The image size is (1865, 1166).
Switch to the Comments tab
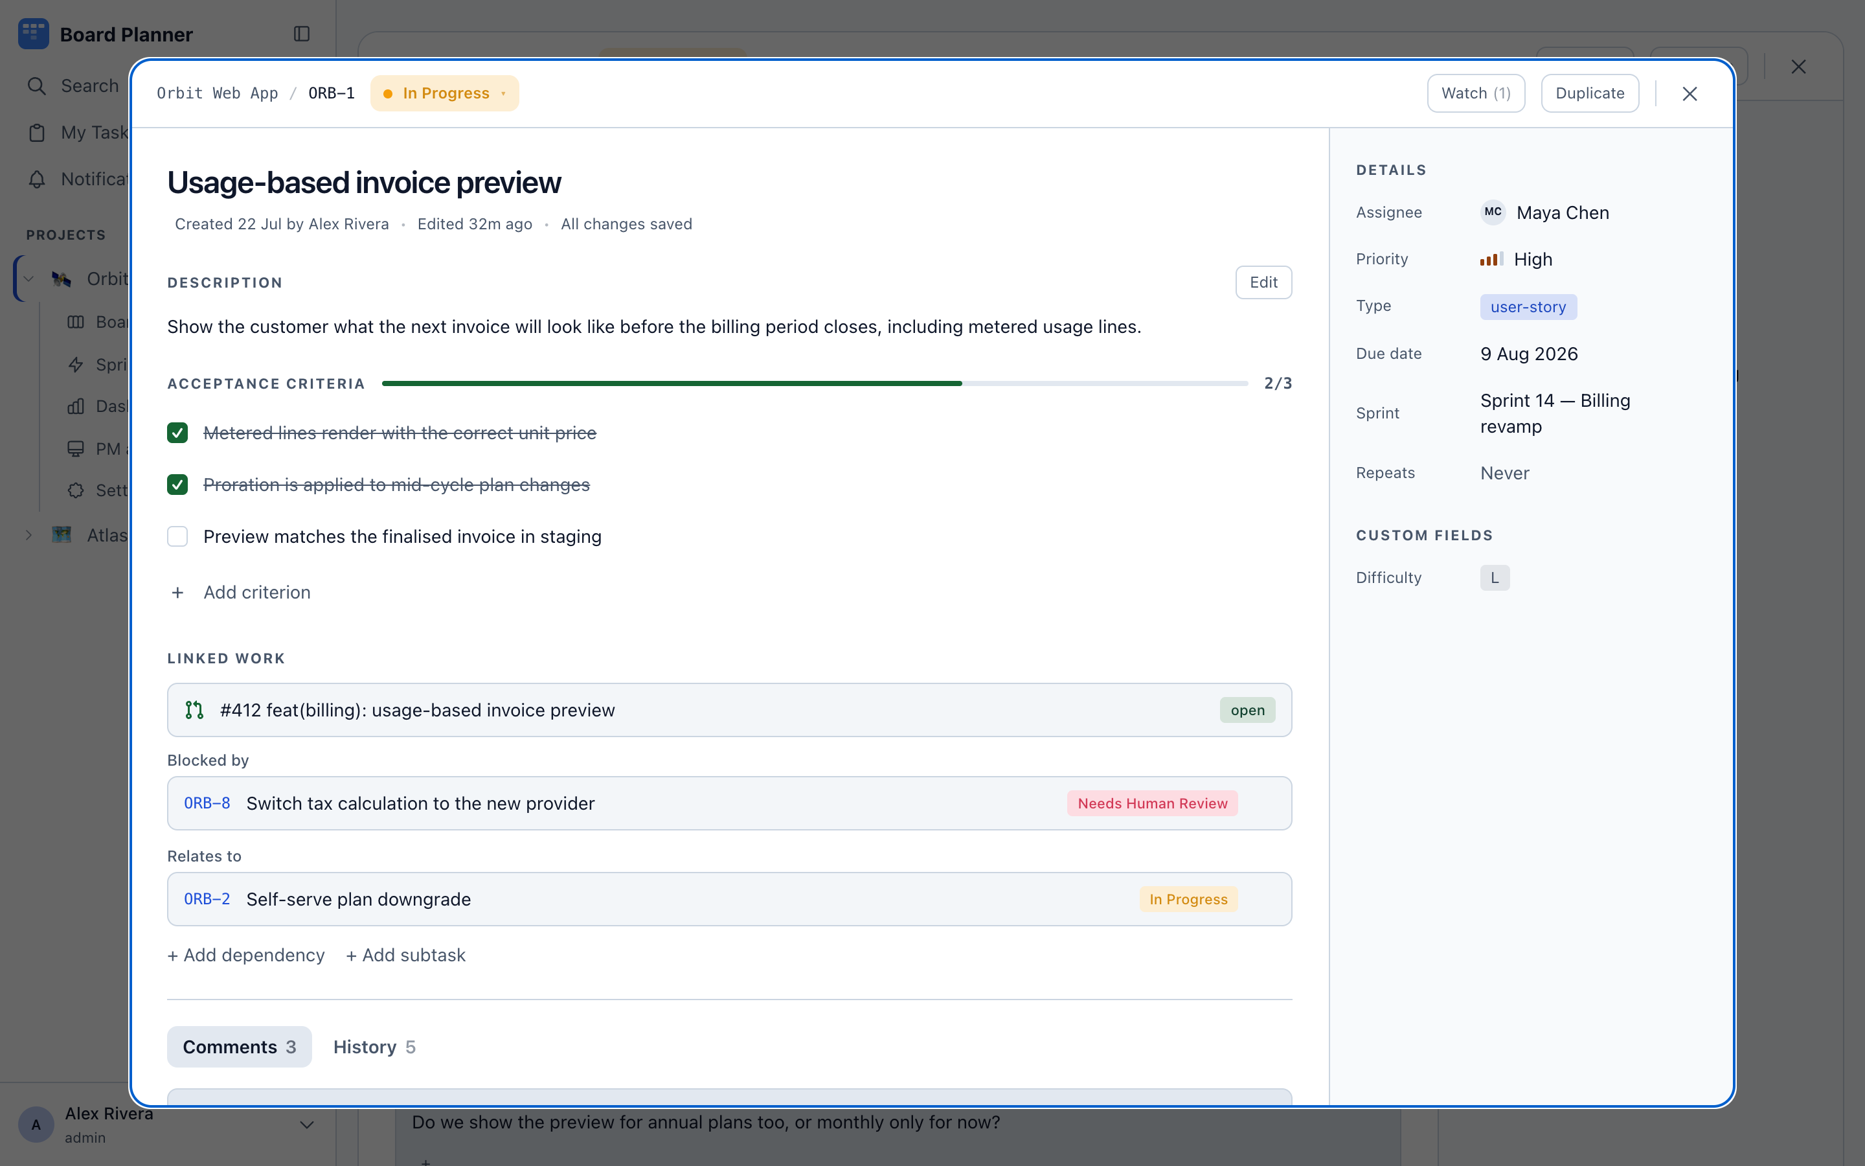(239, 1046)
